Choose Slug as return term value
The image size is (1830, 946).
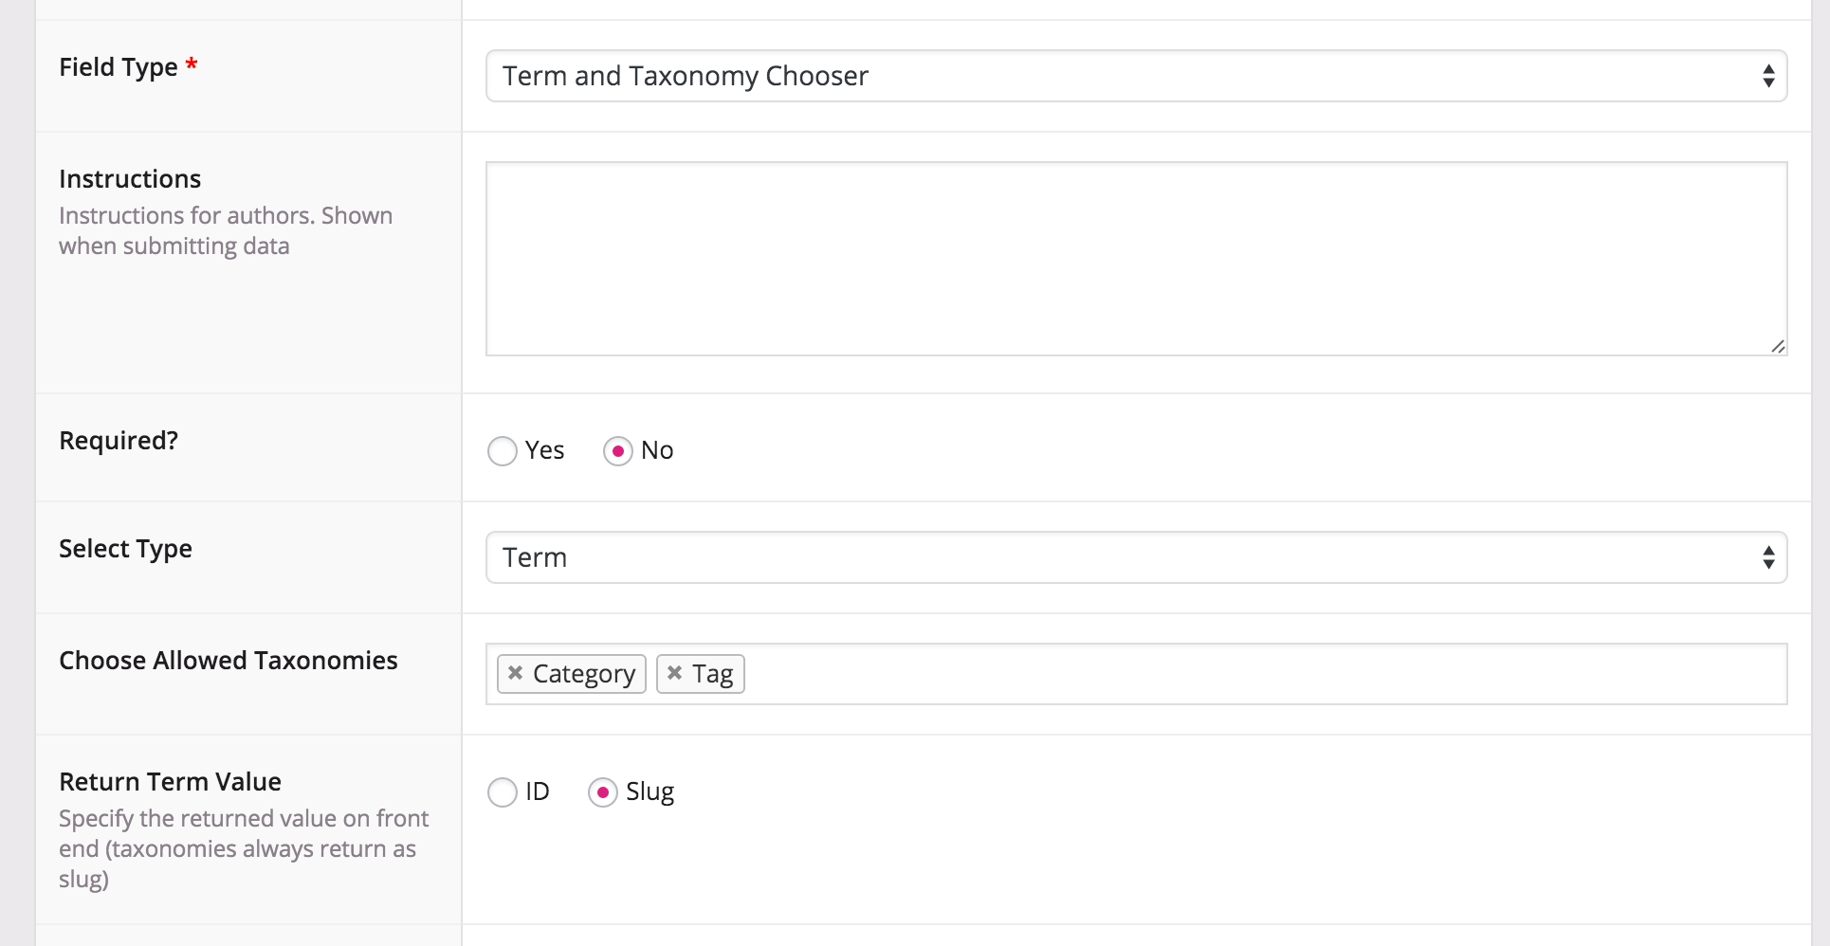[602, 792]
